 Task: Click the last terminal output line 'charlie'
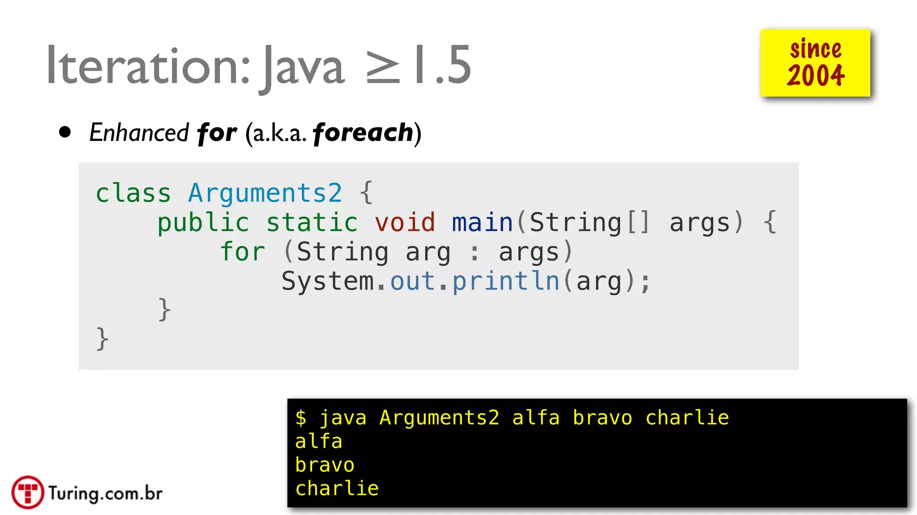click(337, 489)
